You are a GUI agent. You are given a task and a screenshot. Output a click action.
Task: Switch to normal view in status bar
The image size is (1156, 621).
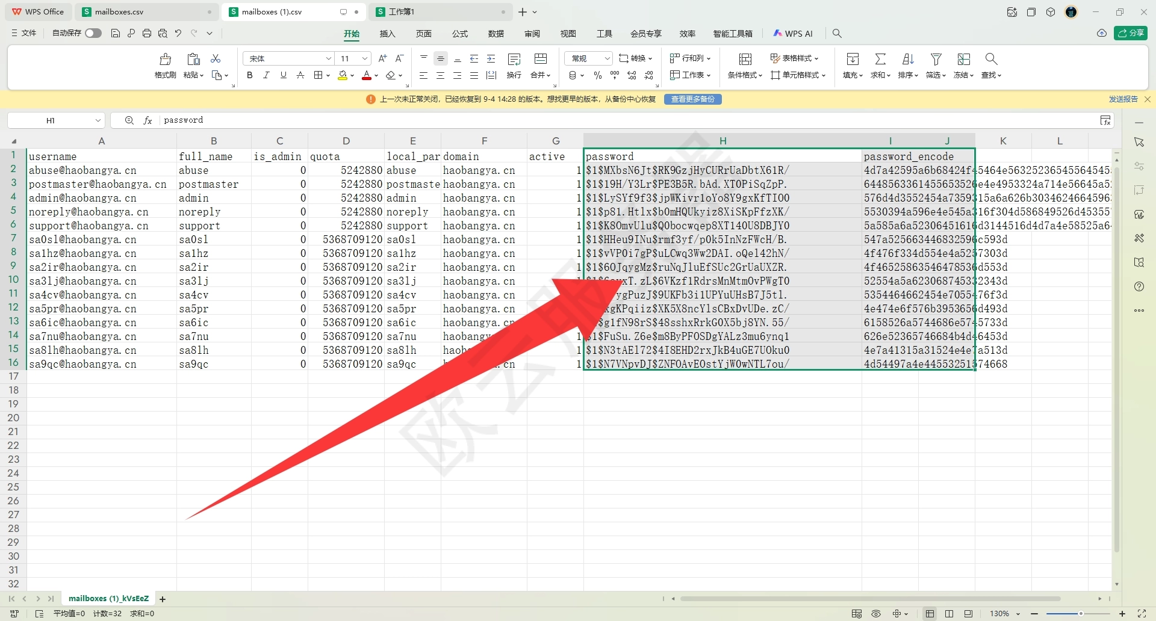[930, 614]
